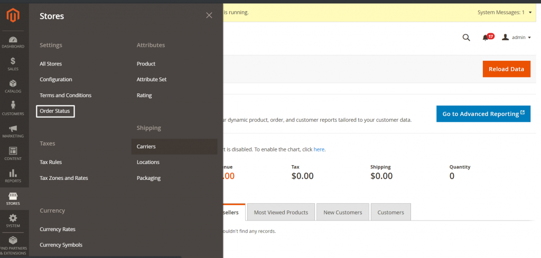
Task: Click Go to Advanced Reporting button
Action: point(483,114)
